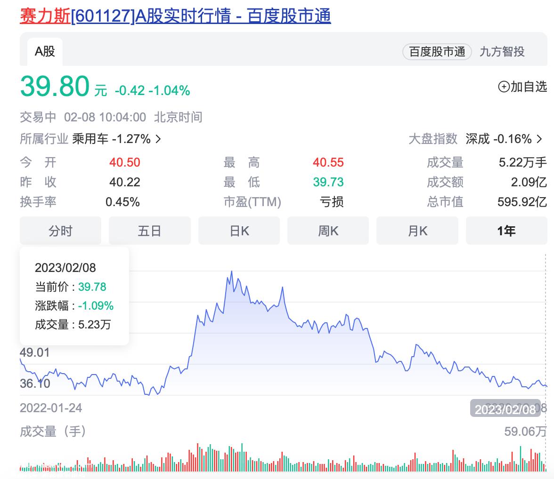Click current price 39.80
This screenshot has width=554, height=479.
point(55,86)
